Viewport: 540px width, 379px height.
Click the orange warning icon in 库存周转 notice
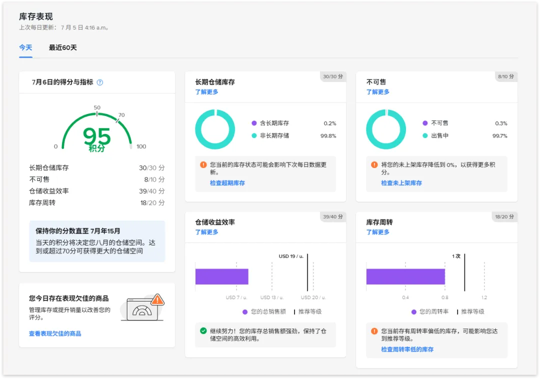tap(374, 331)
